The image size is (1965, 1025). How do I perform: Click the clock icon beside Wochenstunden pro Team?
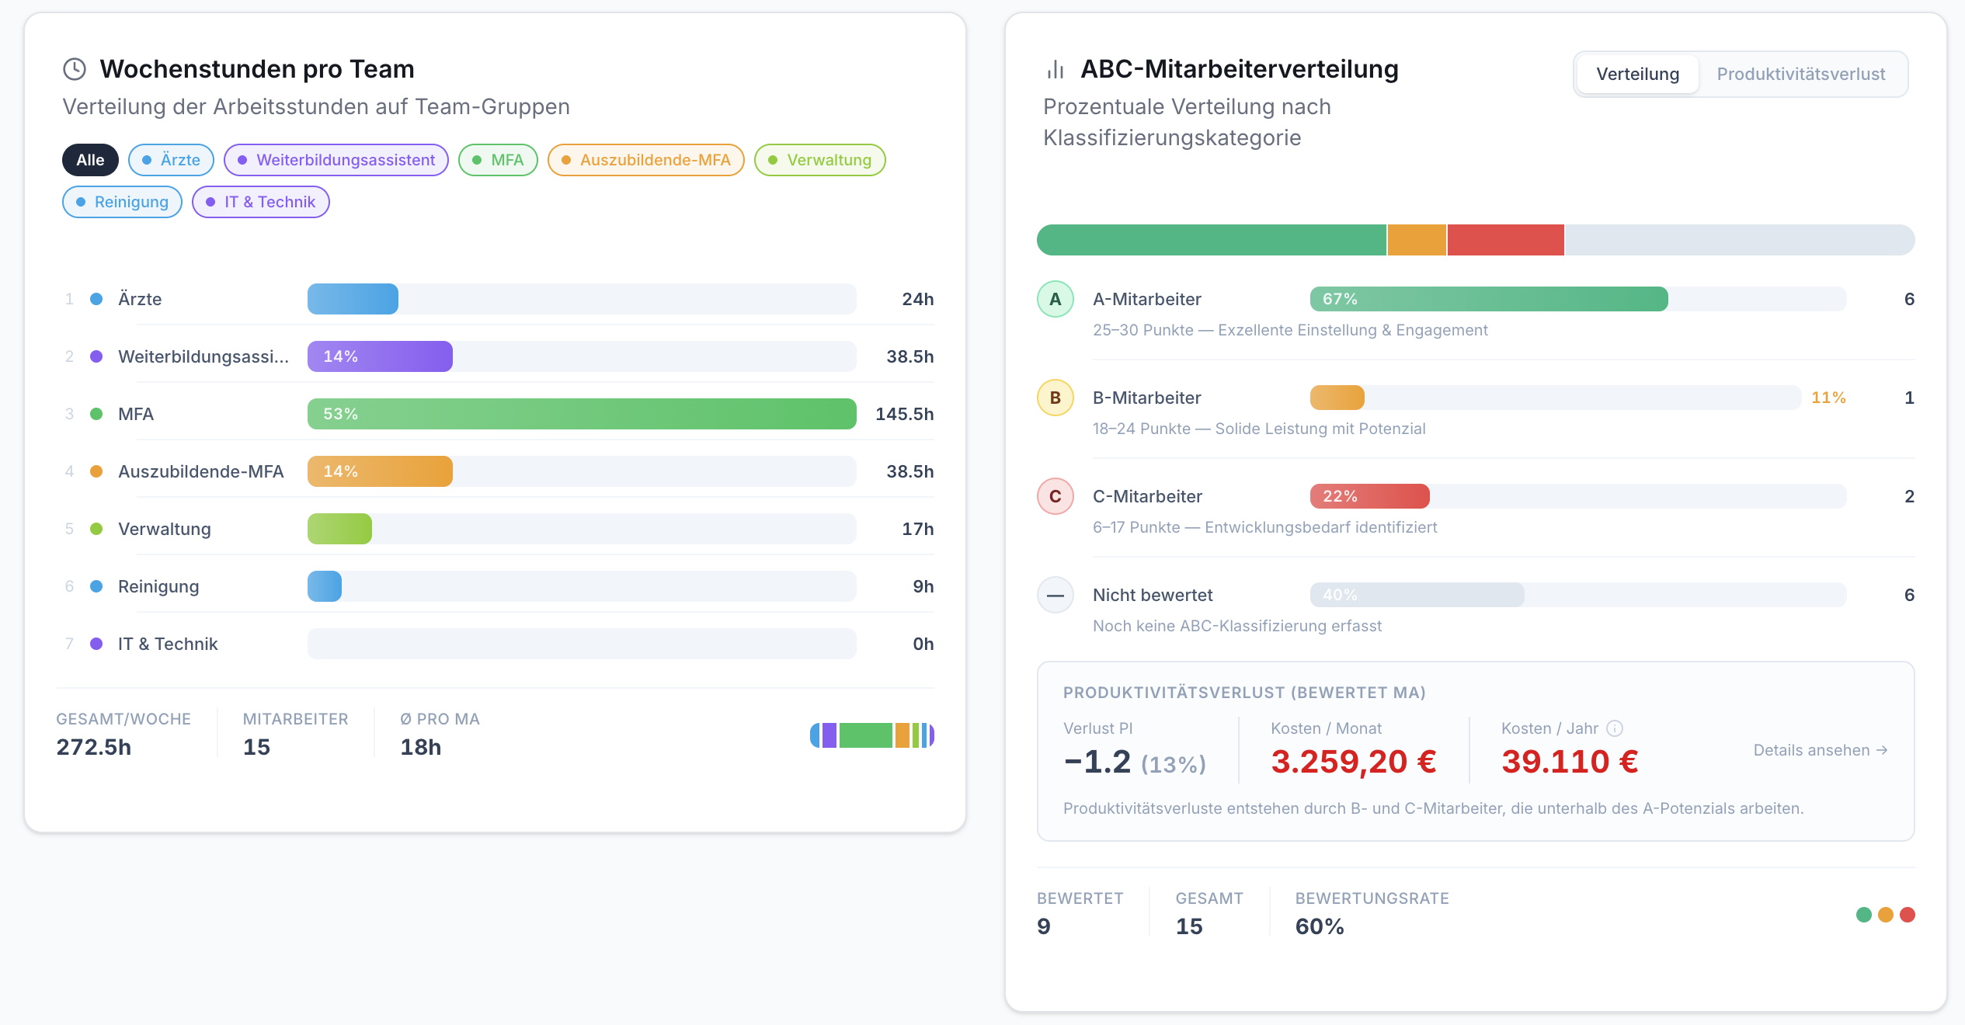[75, 69]
